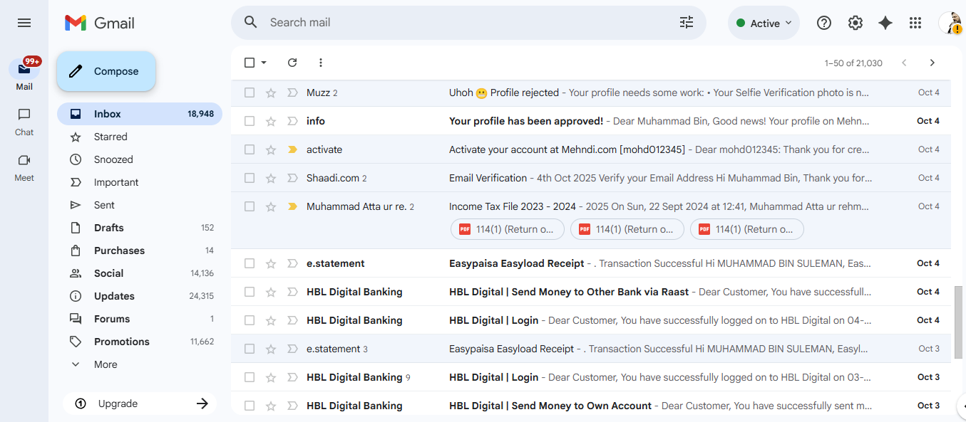Open advanced search options
The width and height of the screenshot is (966, 422).
[x=686, y=22]
